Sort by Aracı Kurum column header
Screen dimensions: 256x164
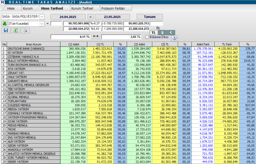(x=33, y=44)
